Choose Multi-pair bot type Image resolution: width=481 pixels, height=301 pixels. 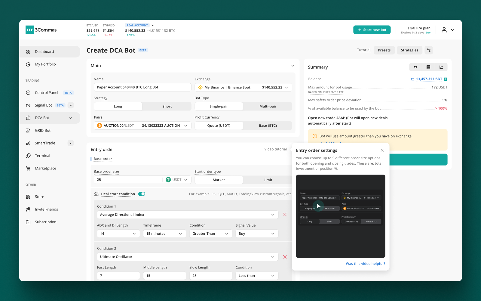(x=268, y=107)
